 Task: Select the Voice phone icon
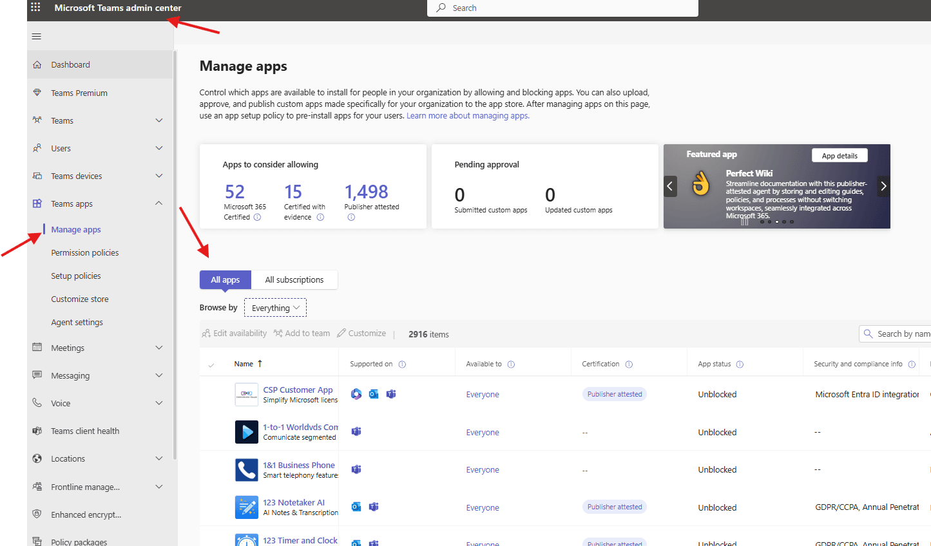pyautogui.click(x=37, y=402)
